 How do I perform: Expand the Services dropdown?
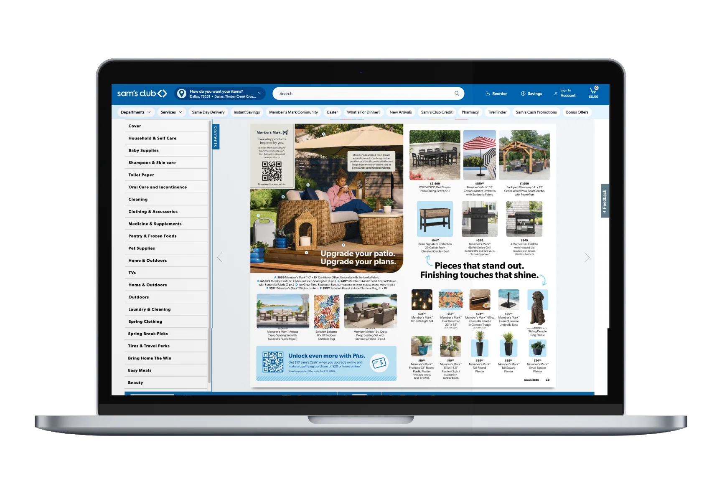tap(171, 112)
